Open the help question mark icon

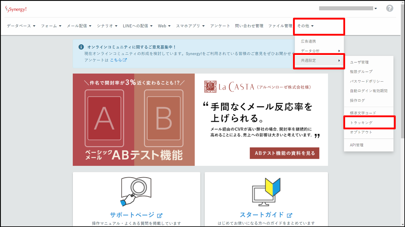(x=389, y=8)
